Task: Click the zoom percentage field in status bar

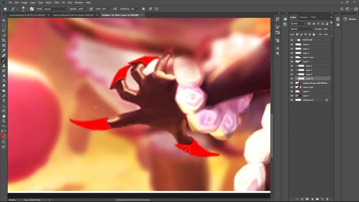Action: point(12,200)
